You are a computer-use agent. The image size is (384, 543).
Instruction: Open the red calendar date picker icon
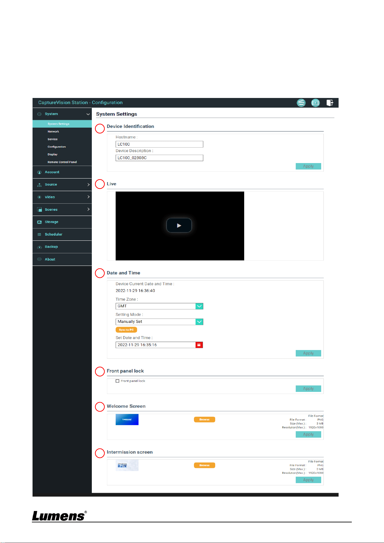tap(199, 345)
